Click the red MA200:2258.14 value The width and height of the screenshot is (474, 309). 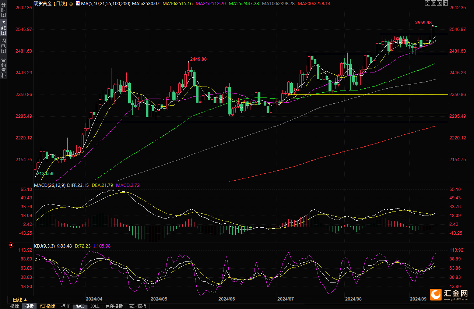(314, 3)
